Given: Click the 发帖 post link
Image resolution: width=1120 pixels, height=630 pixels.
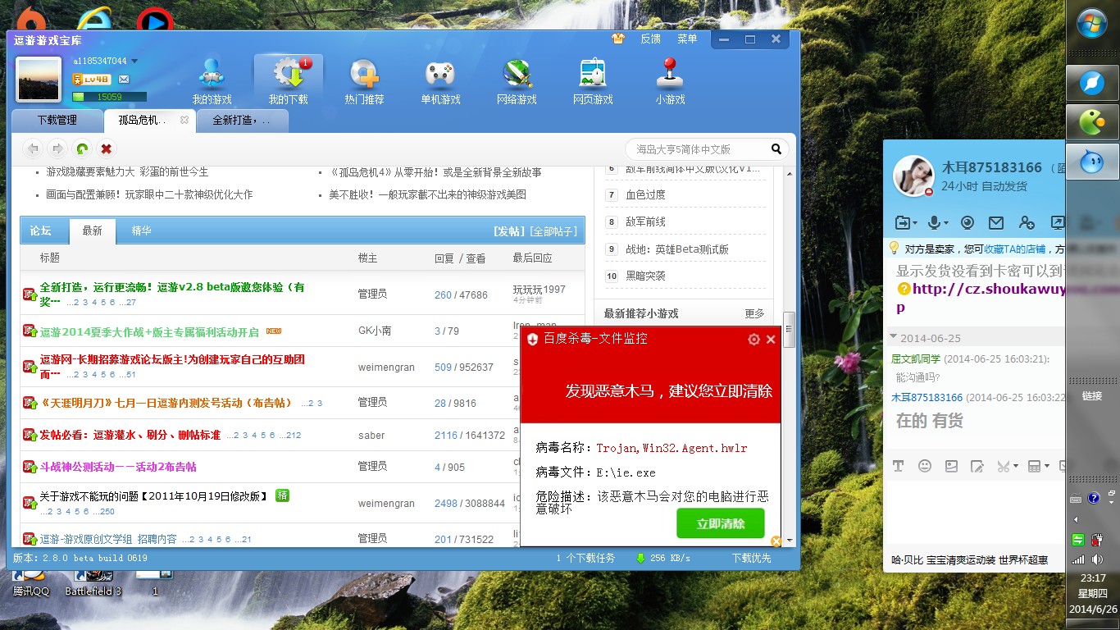Looking at the screenshot, I should tap(509, 231).
